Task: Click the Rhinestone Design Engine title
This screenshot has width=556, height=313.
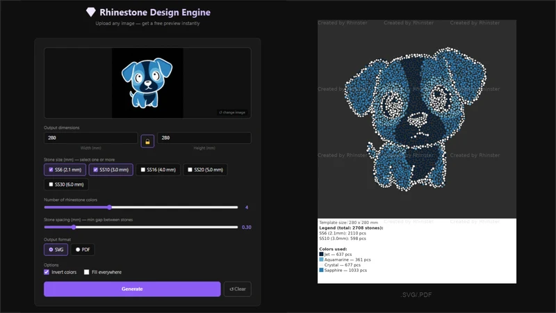Action: [x=155, y=12]
